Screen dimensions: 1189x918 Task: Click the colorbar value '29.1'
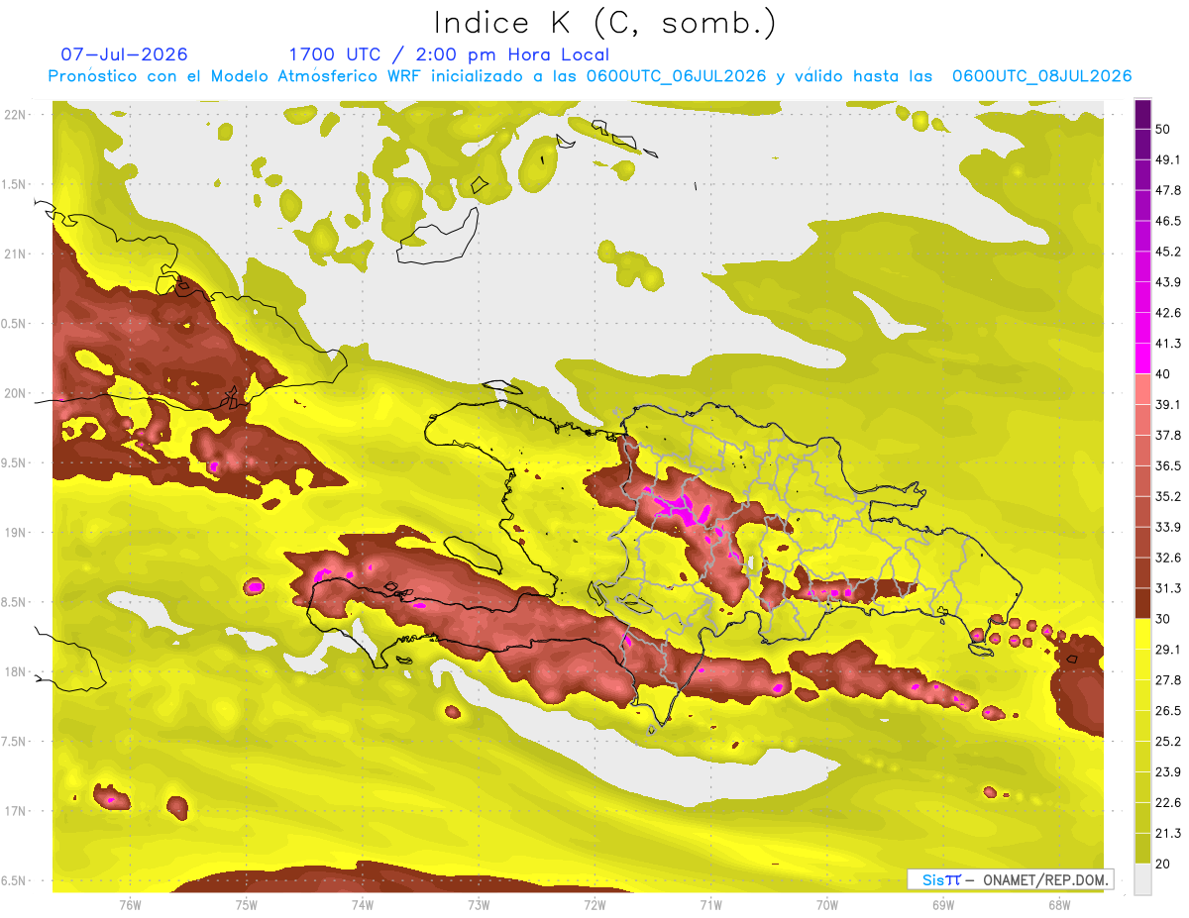pos(1167,650)
